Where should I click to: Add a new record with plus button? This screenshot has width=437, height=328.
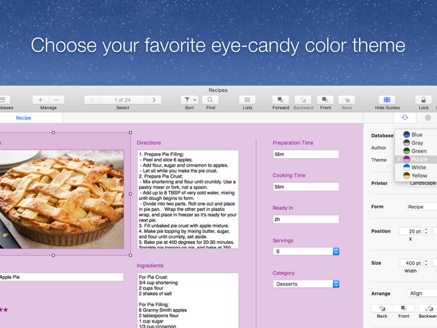(x=41, y=100)
